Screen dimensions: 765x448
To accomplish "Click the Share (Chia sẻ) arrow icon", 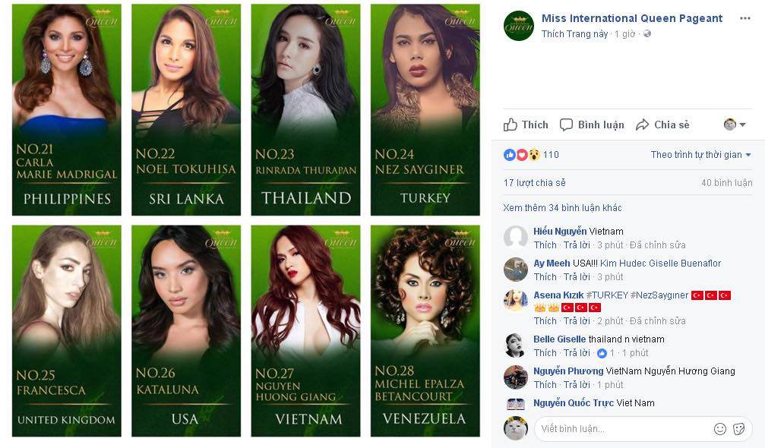I will coord(643,125).
